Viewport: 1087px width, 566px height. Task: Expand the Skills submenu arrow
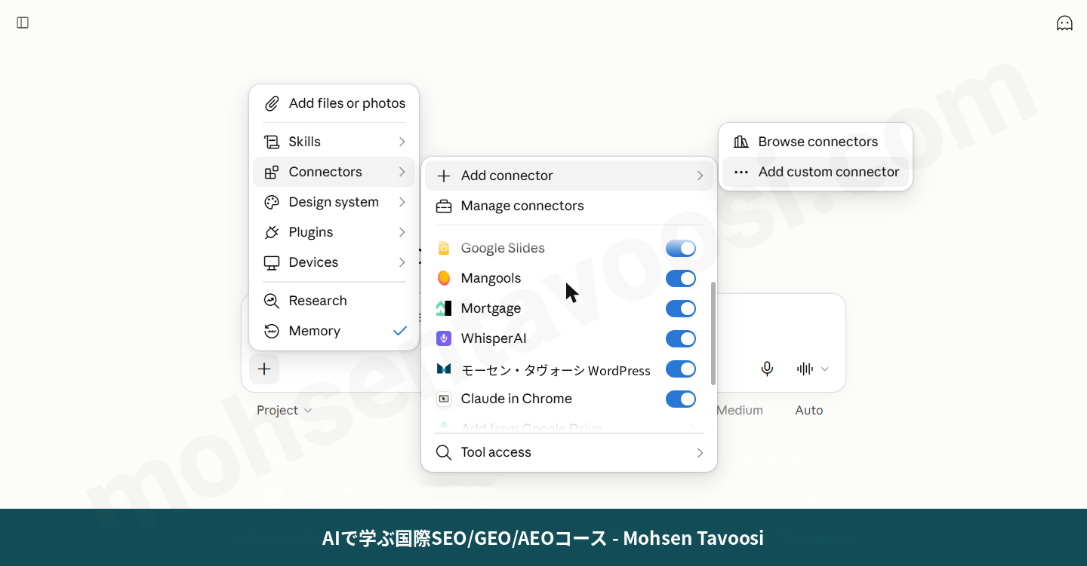click(x=402, y=142)
